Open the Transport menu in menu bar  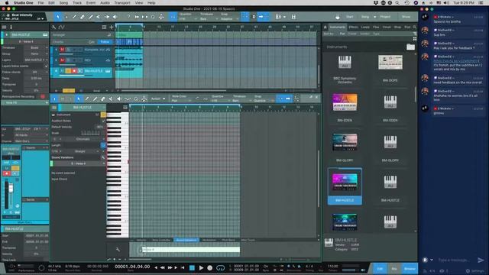point(122,3)
